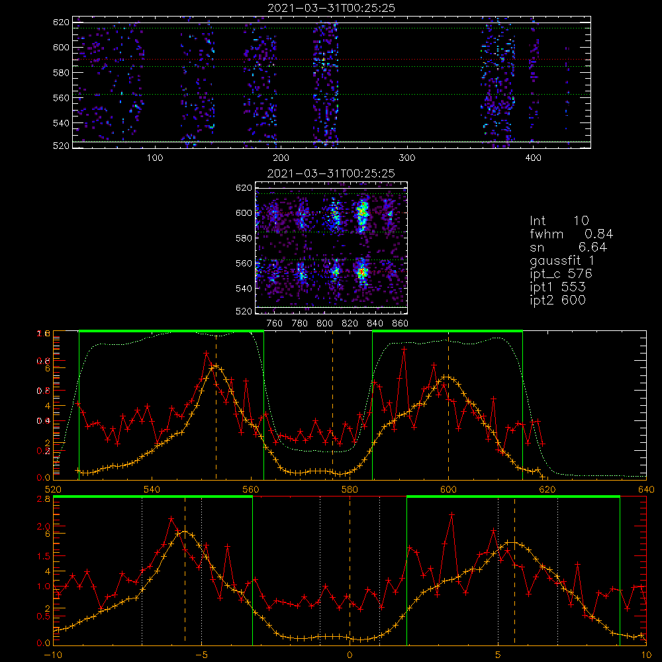
Task: Click x-axis label 860 on middle image
Action: point(401,324)
